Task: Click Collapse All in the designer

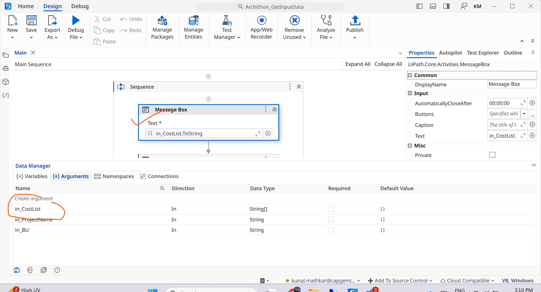Action: click(x=388, y=64)
